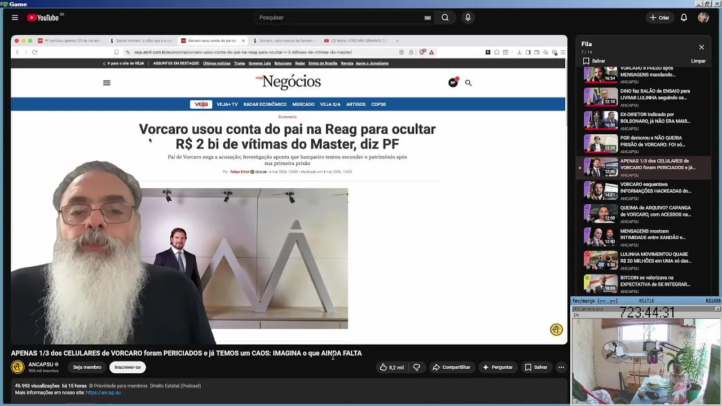Click the veja logo badge in blue bar
This screenshot has height=406, width=722.
(201, 104)
